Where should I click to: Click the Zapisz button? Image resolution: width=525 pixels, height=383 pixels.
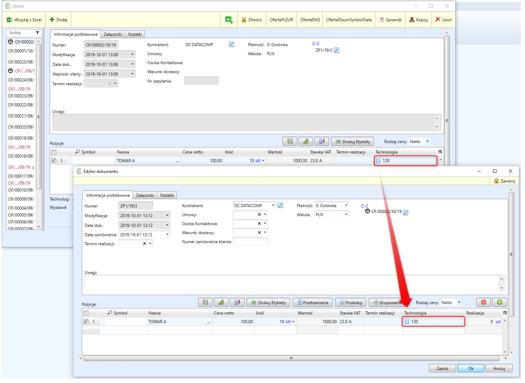[442, 368]
